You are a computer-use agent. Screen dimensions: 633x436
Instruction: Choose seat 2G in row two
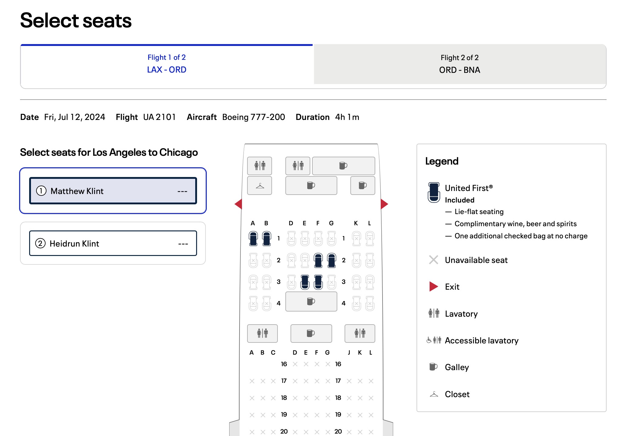pyautogui.click(x=332, y=260)
